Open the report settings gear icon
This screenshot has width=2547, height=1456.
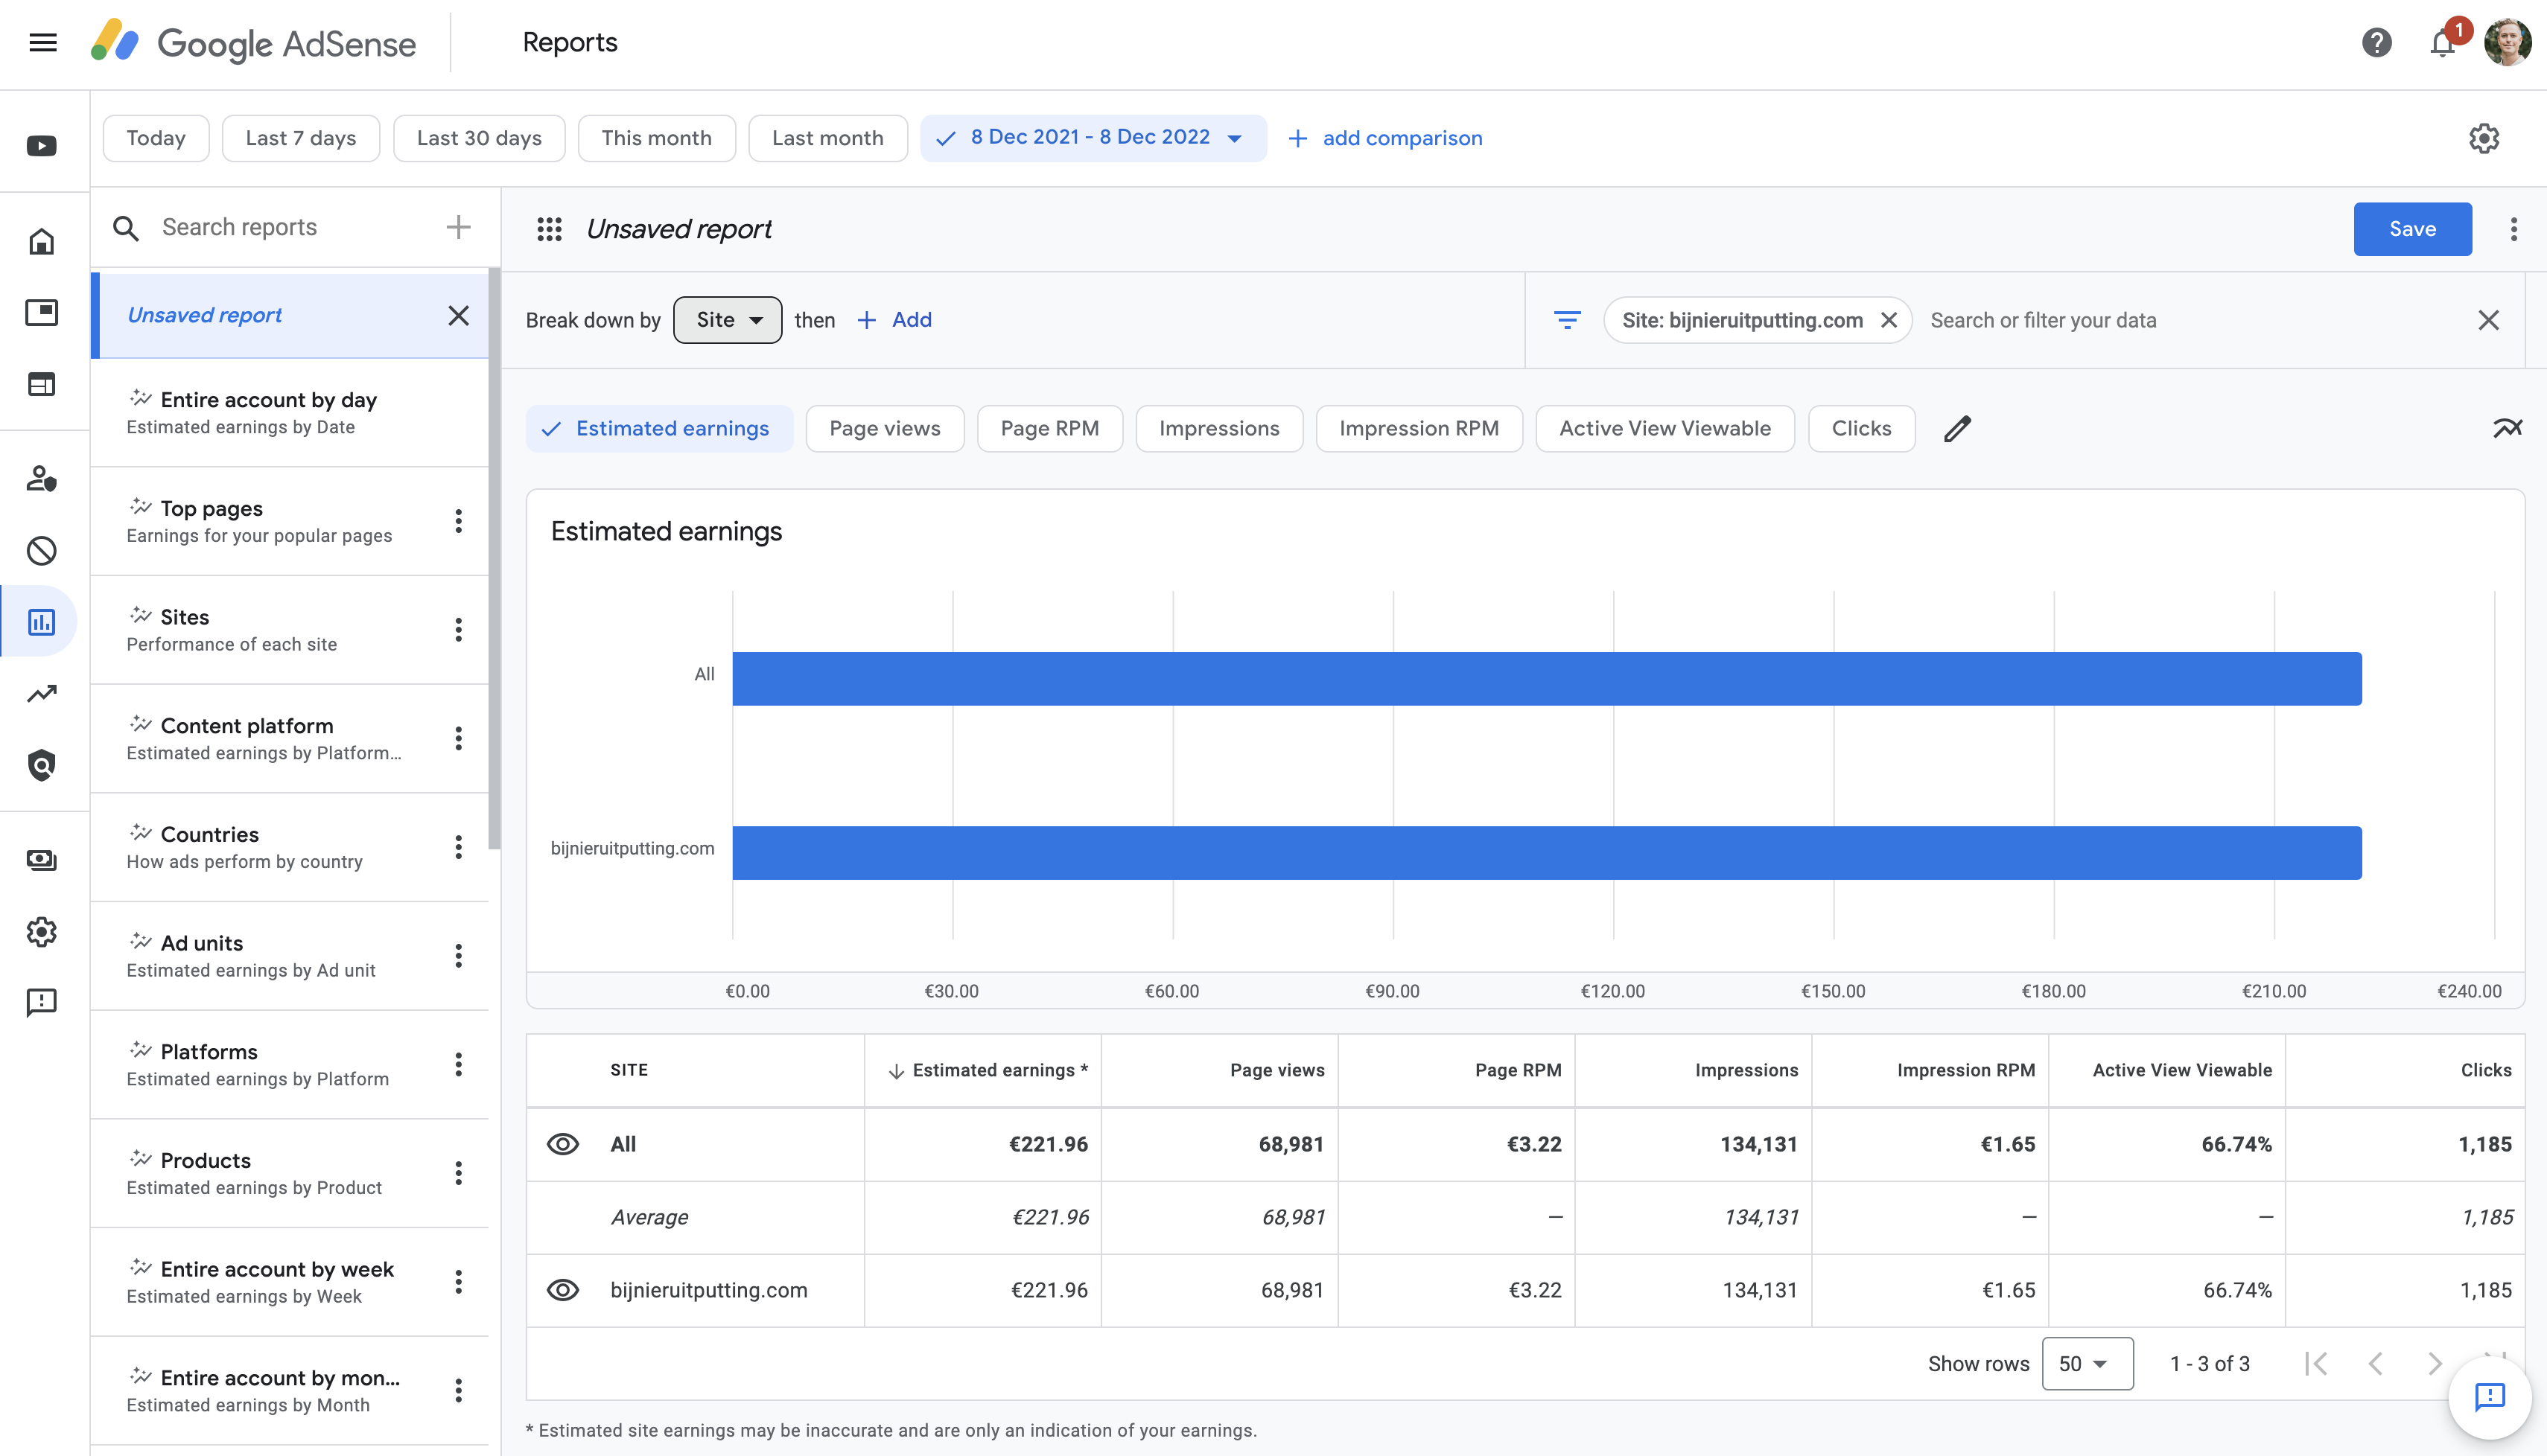(x=2484, y=138)
